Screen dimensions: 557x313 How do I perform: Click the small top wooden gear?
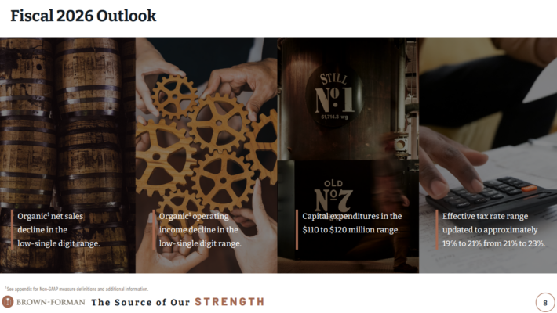(x=173, y=96)
